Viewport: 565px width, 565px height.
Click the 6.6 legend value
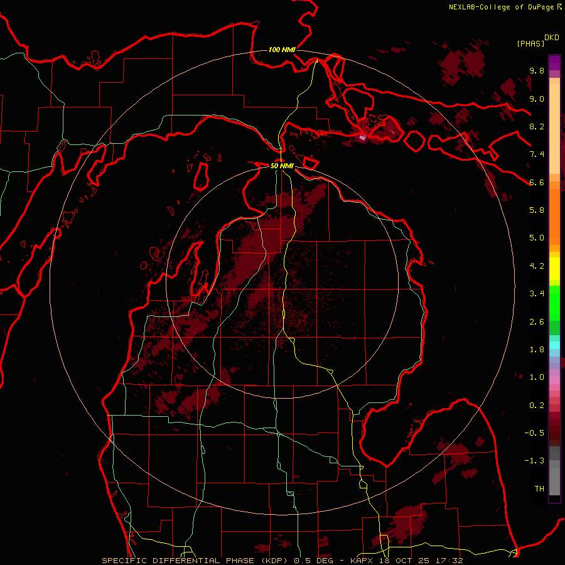[x=537, y=182]
